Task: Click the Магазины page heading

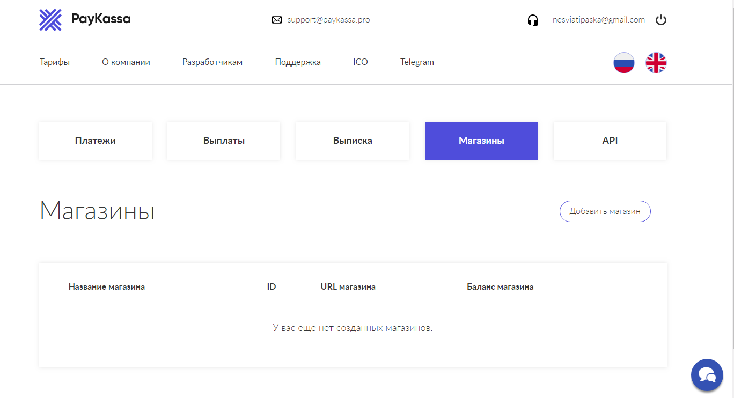Action: pos(97,211)
